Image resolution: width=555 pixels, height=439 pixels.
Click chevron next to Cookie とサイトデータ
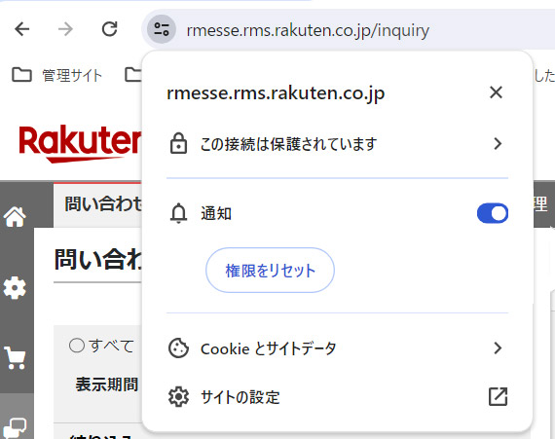pos(498,348)
